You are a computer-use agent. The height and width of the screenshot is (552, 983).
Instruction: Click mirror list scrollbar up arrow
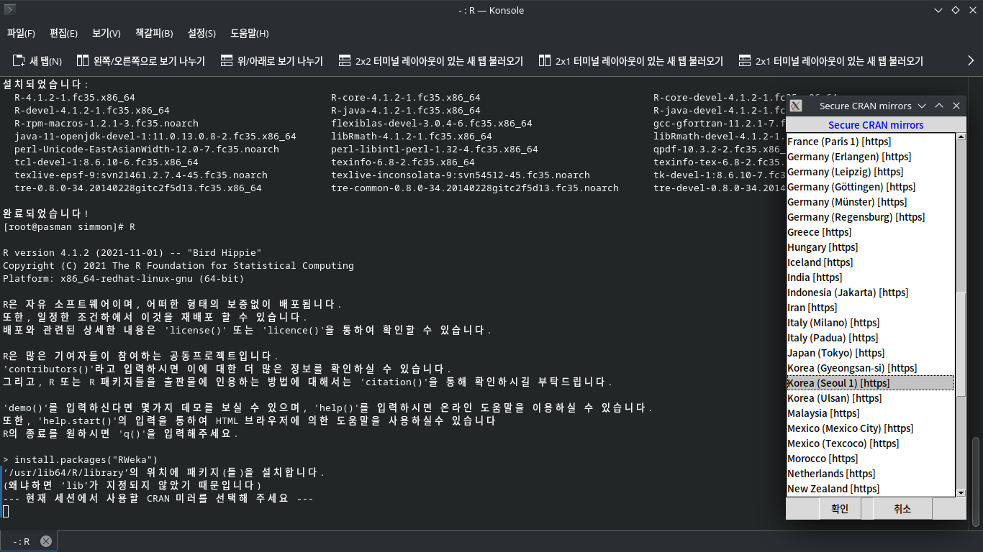[x=961, y=138]
